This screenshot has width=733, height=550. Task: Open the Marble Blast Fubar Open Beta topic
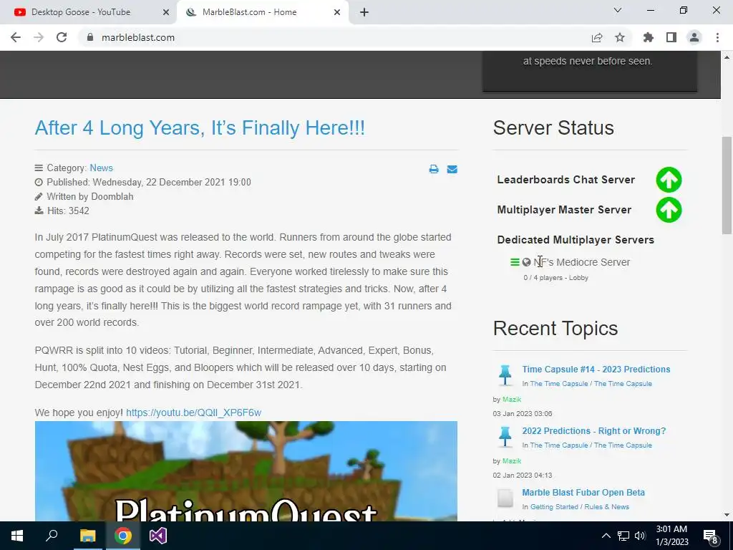pyautogui.click(x=583, y=493)
